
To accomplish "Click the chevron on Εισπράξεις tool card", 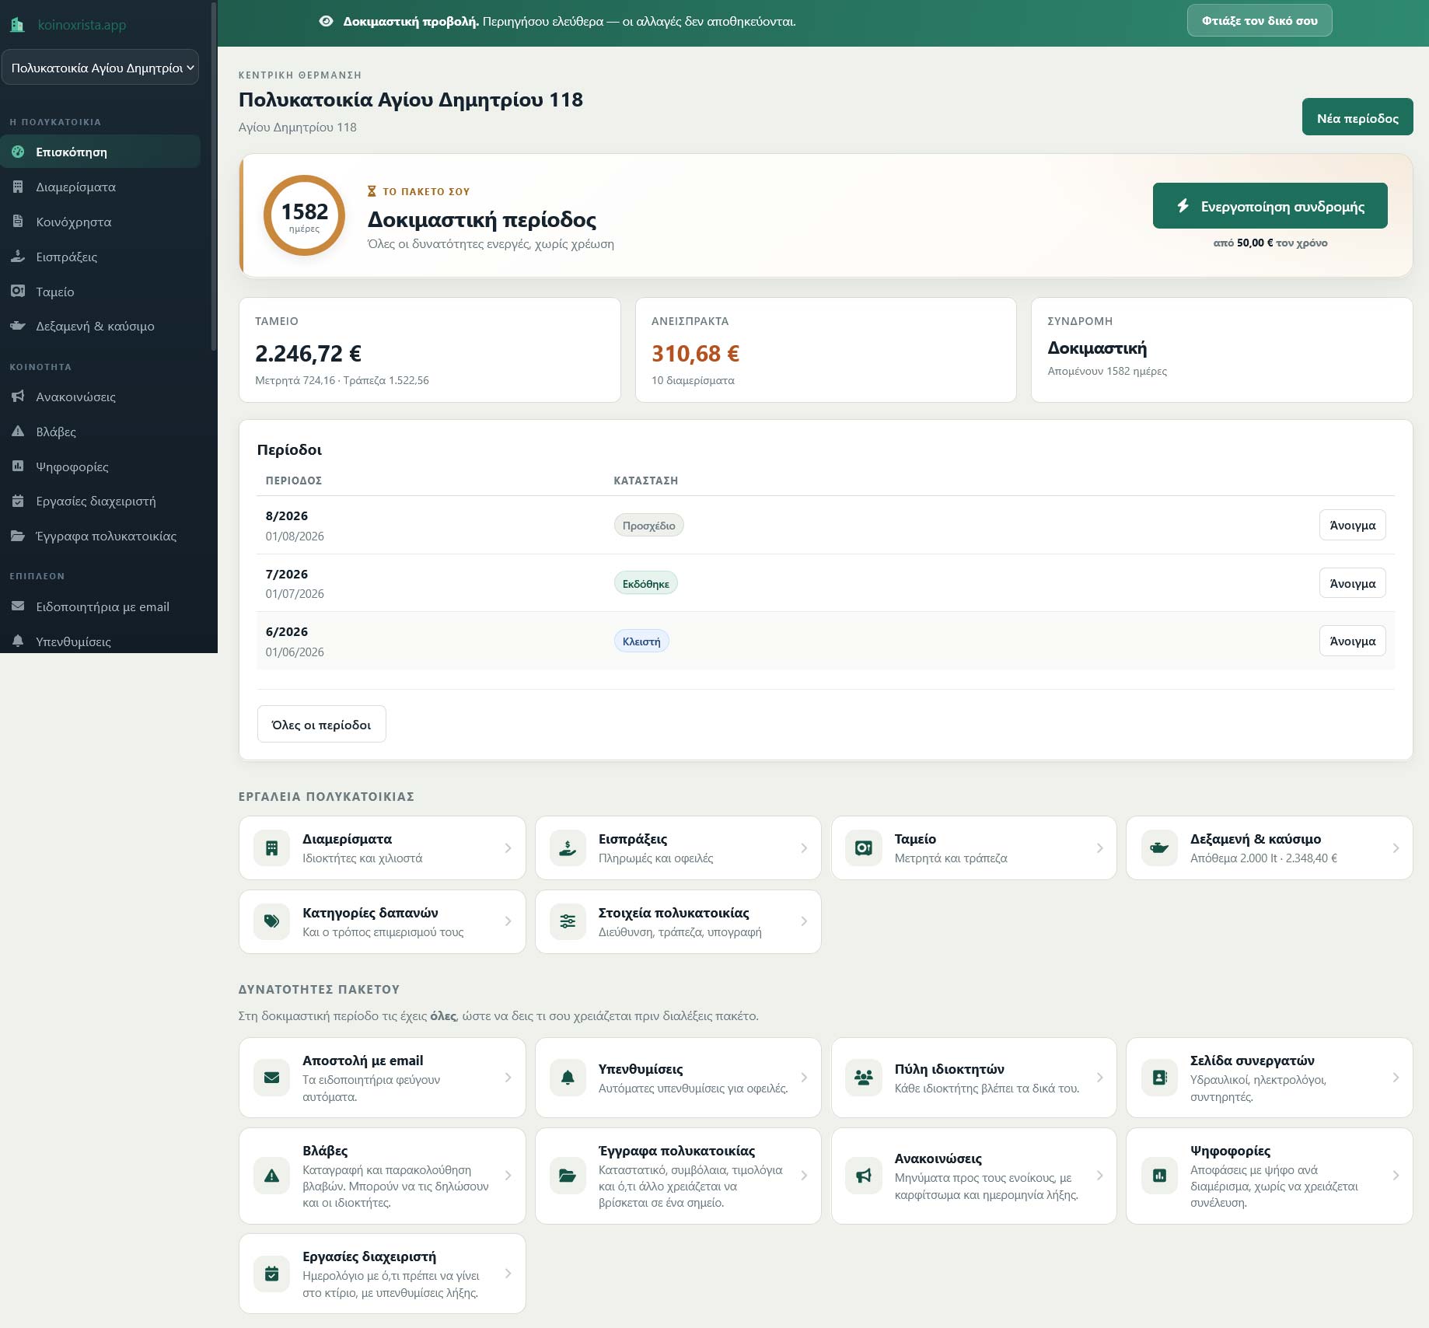I will (804, 848).
